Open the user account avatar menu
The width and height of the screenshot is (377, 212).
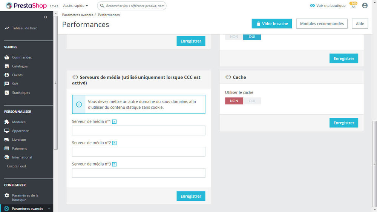point(365,6)
